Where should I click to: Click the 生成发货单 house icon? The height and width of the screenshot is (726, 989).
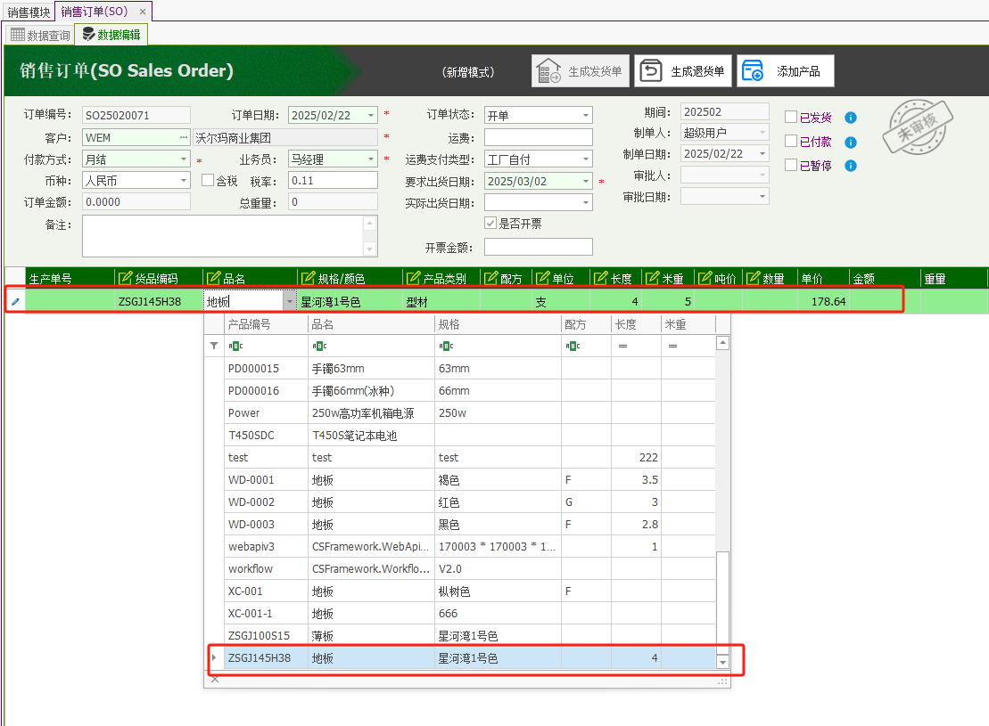548,71
